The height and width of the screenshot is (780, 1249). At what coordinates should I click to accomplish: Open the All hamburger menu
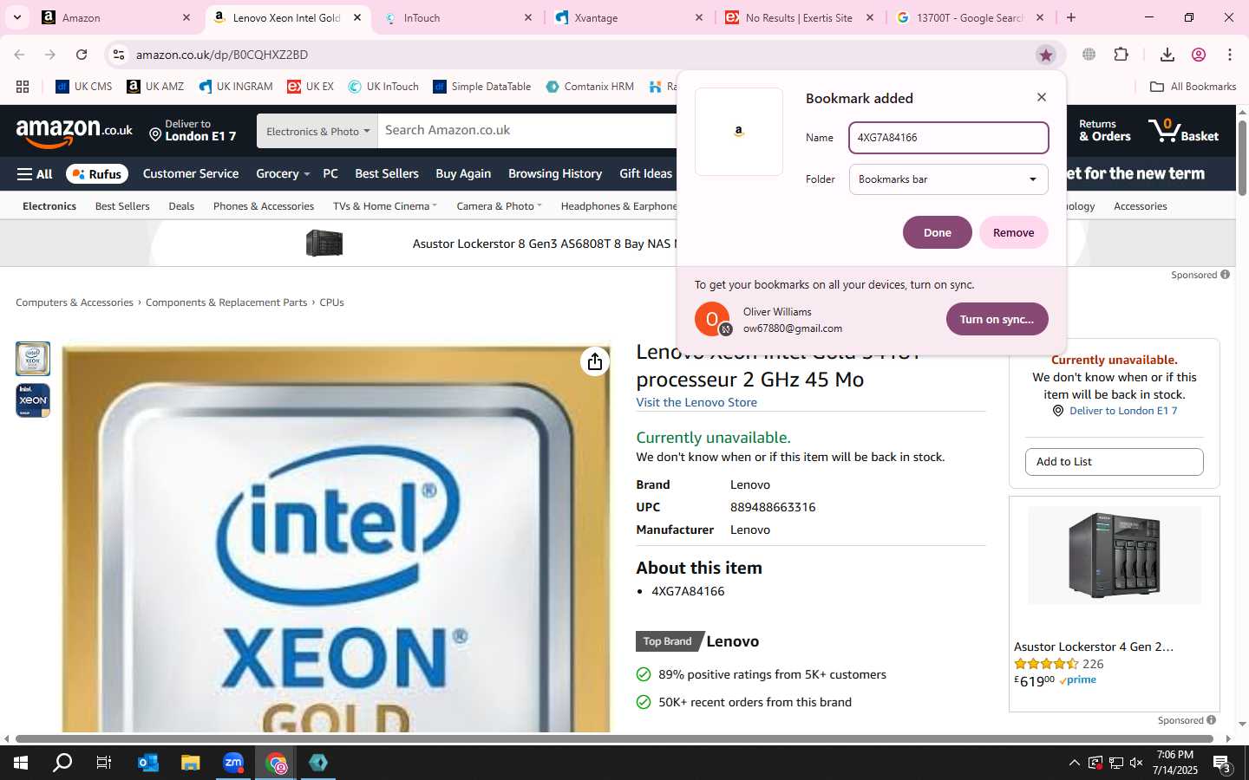(x=35, y=174)
